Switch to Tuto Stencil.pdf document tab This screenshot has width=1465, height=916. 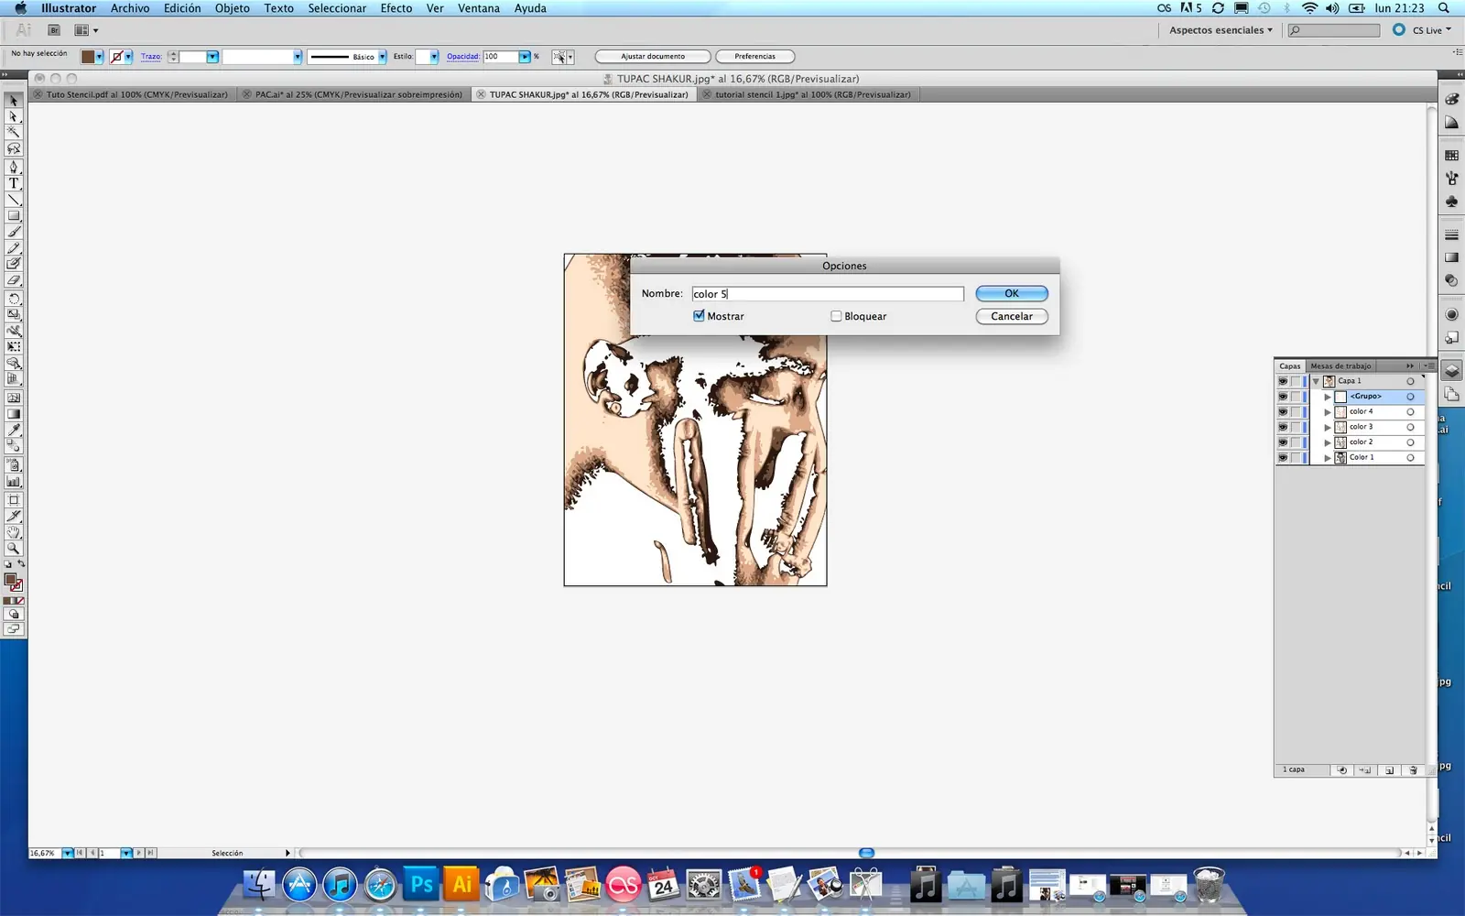tap(131, 94)
